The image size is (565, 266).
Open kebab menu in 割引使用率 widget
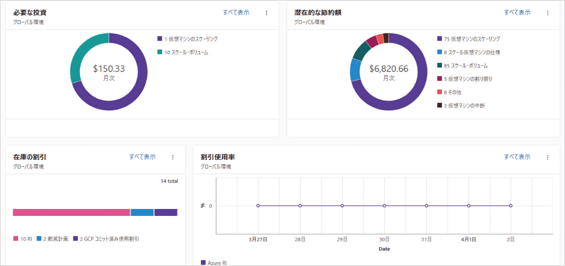tap(547, 157)
